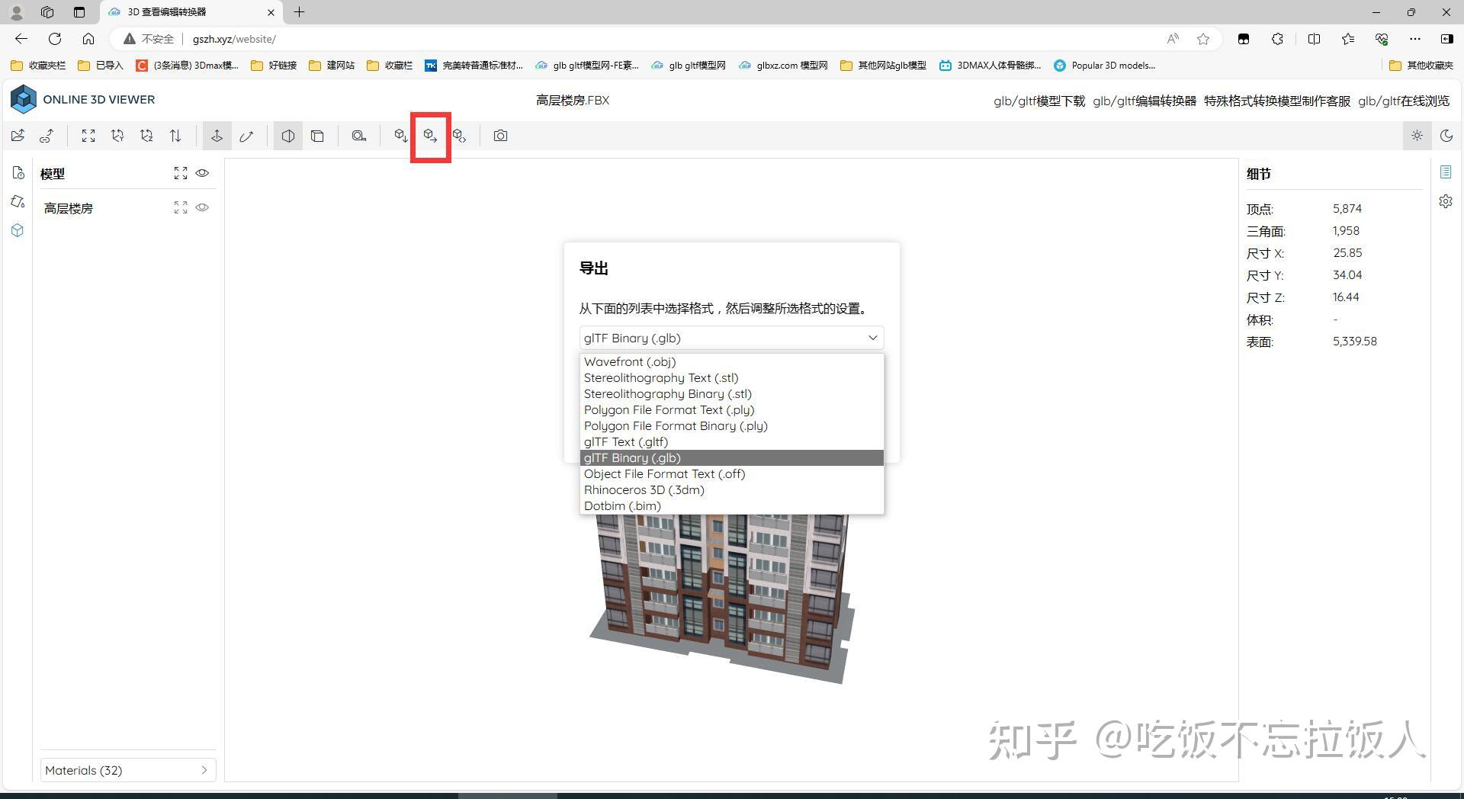Choose Dotbim (.bim) format
This screenshot has height=799, width=1464.
click(731, 505)
